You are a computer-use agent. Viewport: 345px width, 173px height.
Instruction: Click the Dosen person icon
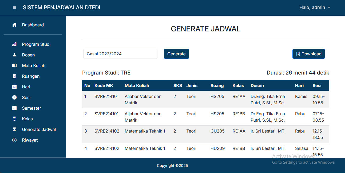click(14, 55)
